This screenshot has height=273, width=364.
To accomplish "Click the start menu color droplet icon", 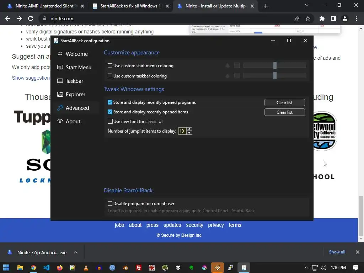I will 227,65.
